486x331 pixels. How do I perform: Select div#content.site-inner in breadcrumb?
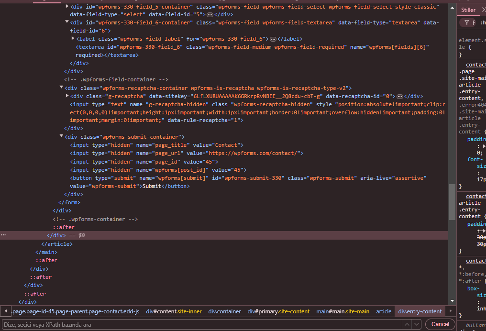click(174, 311)
